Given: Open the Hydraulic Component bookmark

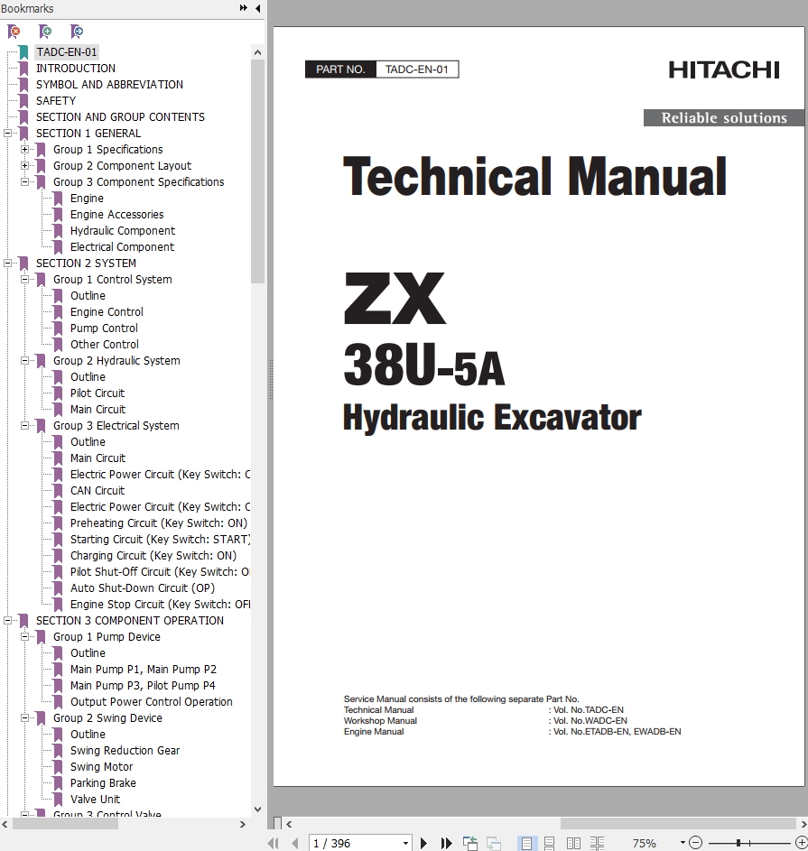Looking at the screenshot, I should (123, 231).
